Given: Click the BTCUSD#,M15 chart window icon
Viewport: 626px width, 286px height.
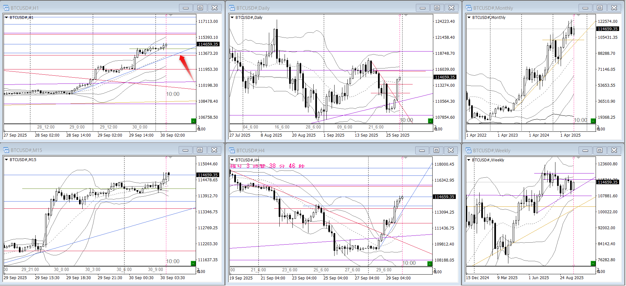Looking at the screenshot, I should pyautogui.click(x=6, y=150).
